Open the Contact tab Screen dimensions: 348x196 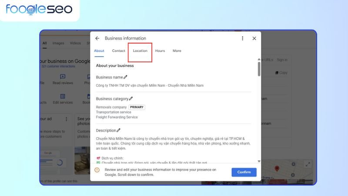pos(118,51)
